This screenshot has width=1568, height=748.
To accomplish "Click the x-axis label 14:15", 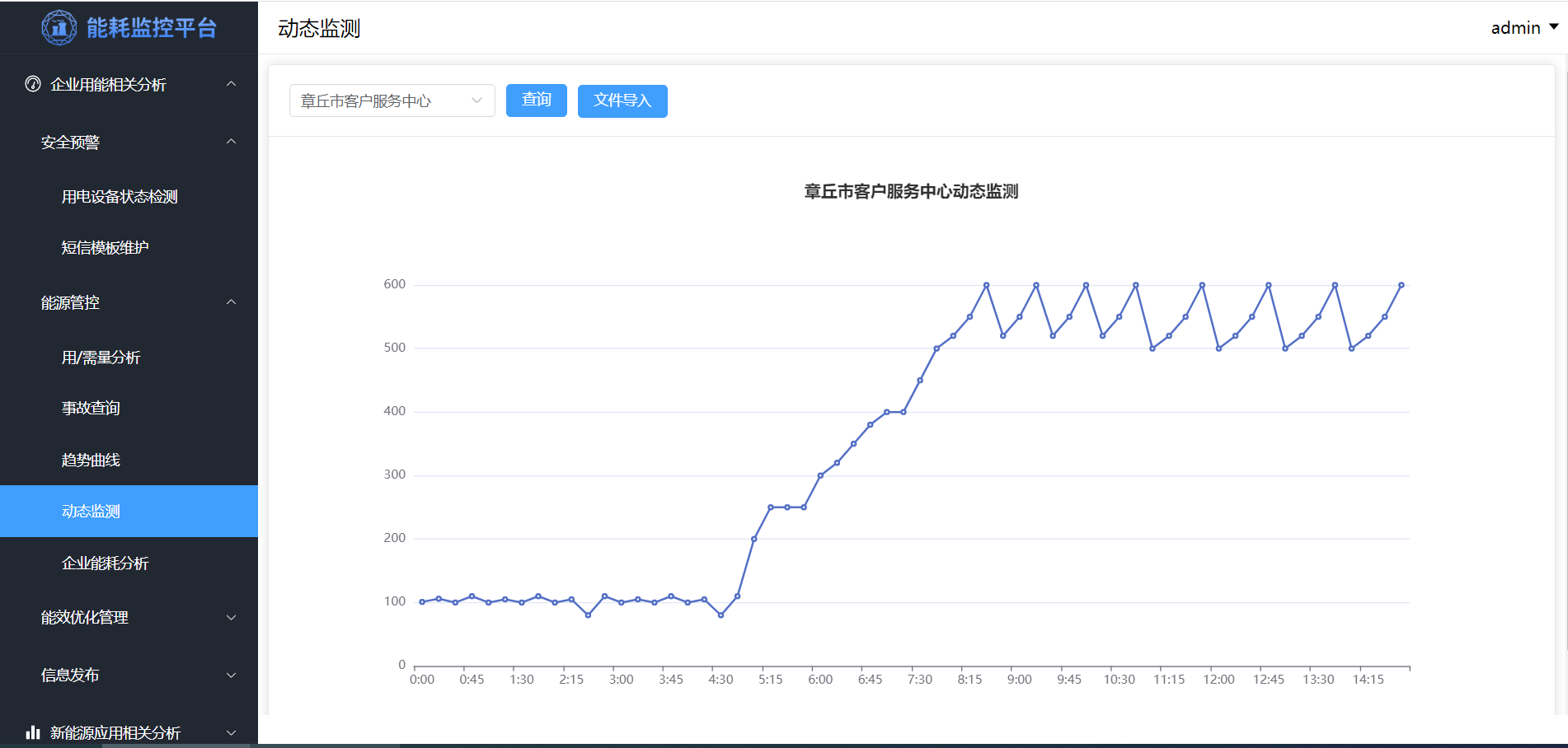I will pos(1368,680).
